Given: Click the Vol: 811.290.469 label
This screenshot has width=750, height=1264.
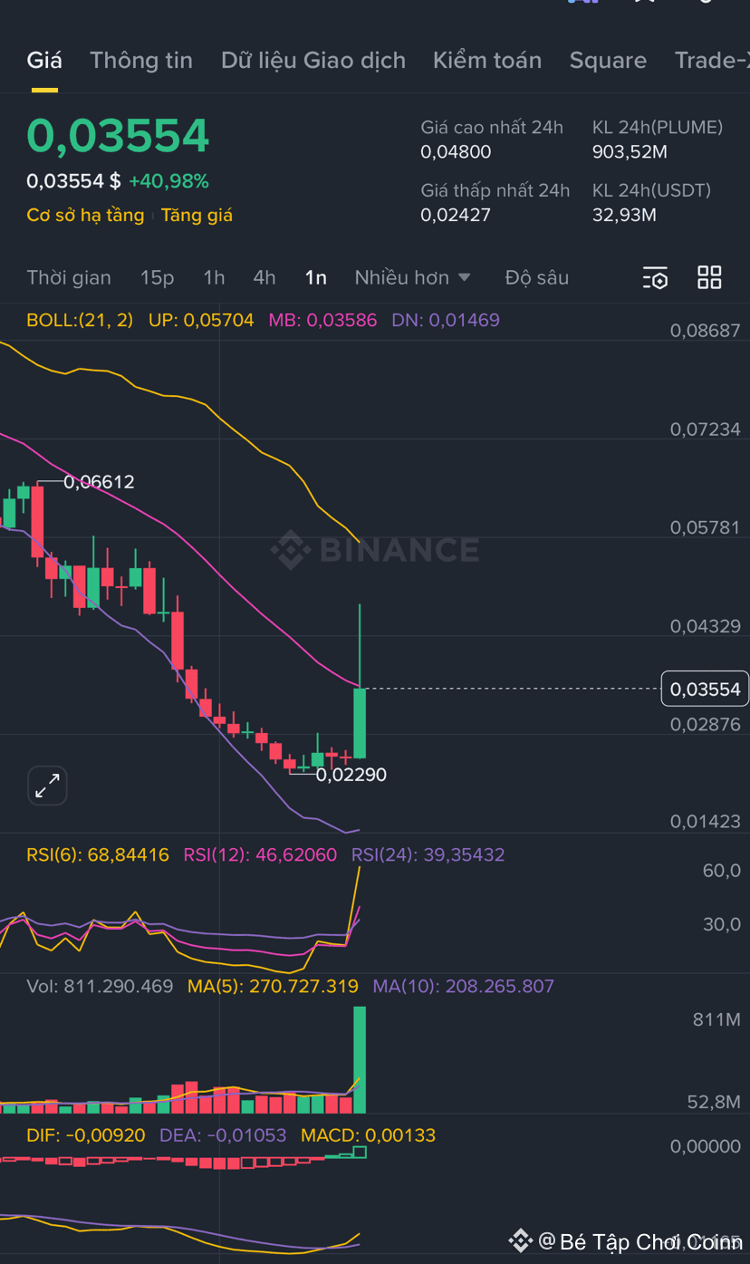Looking at the screenshot, I should coord(100,986).
